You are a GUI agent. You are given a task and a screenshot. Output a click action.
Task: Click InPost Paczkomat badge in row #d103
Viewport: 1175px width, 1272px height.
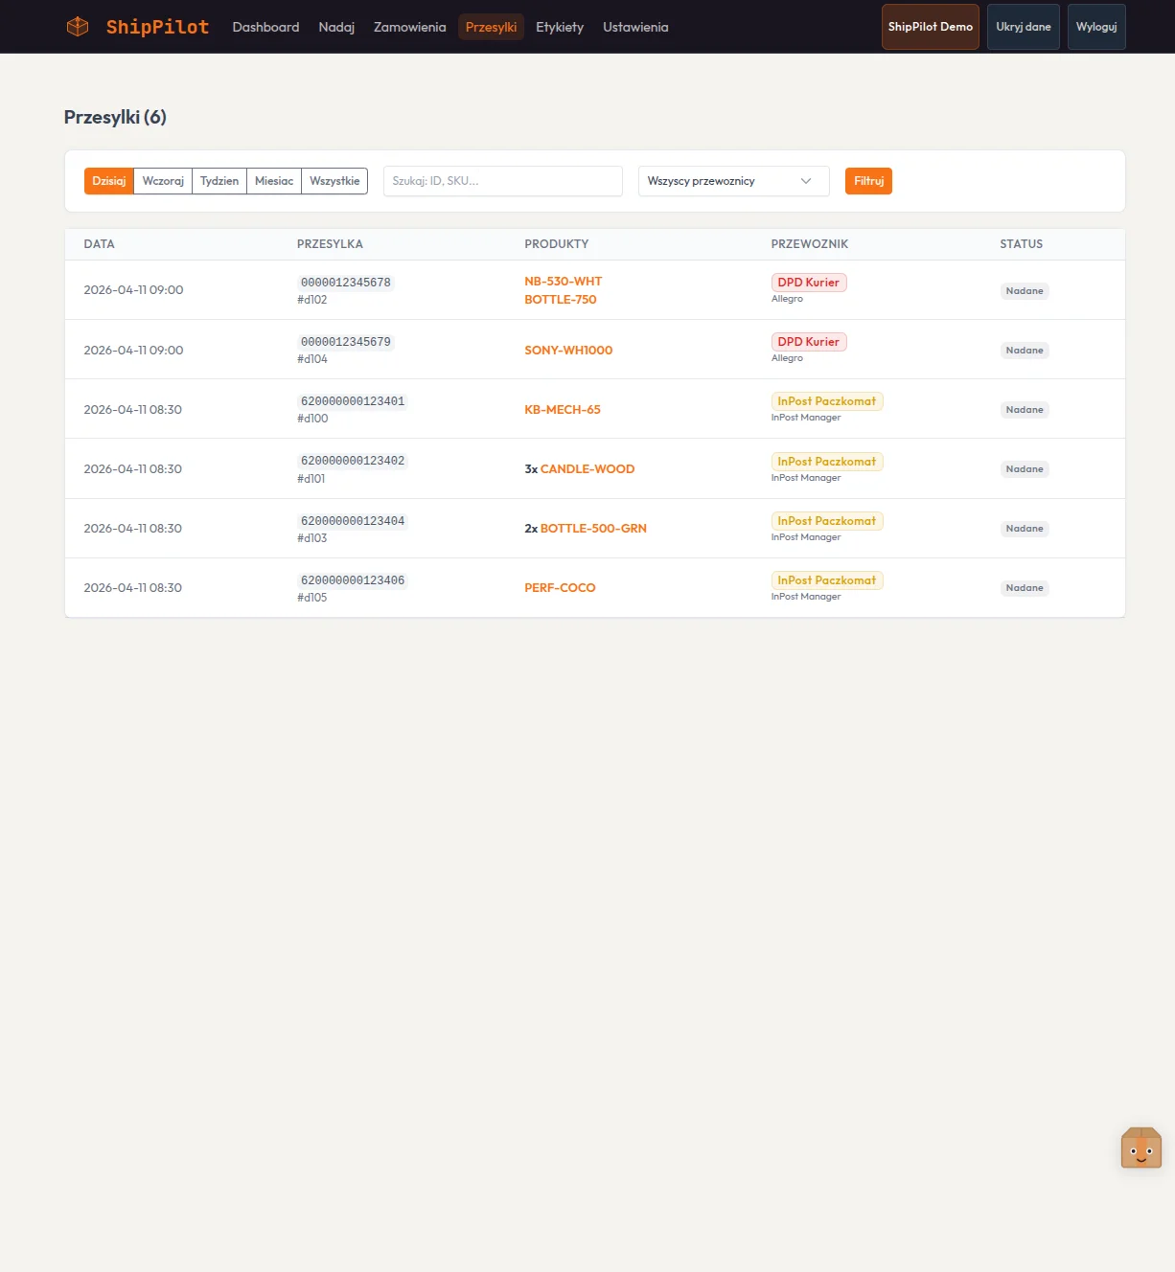coord(827,521)
